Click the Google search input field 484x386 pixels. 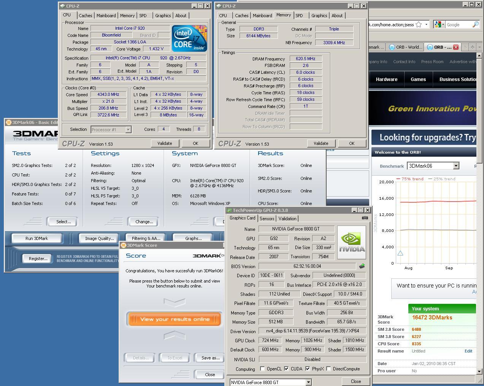[459, 25]
